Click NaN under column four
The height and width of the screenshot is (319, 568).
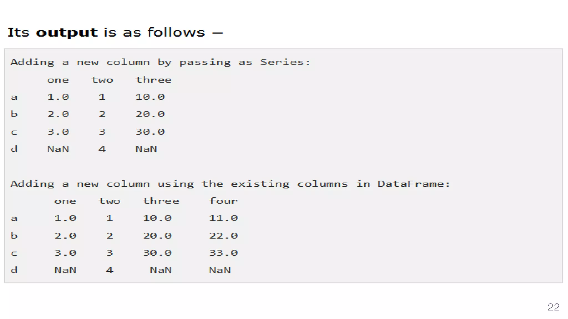(220, 270)
